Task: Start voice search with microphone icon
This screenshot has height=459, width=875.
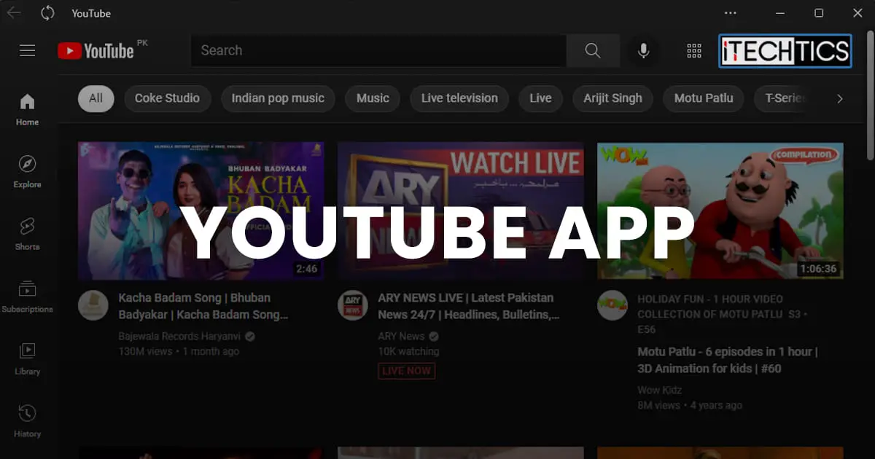Action: pyautogui.click(x=643, y=50)
